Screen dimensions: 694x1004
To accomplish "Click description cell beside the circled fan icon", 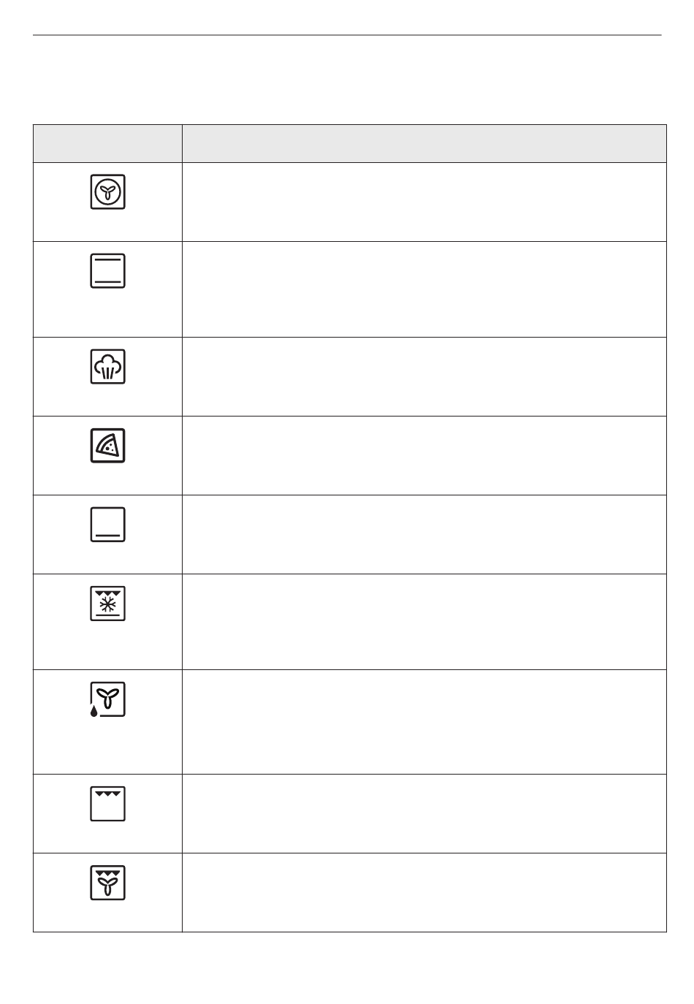I will (424, 202).
